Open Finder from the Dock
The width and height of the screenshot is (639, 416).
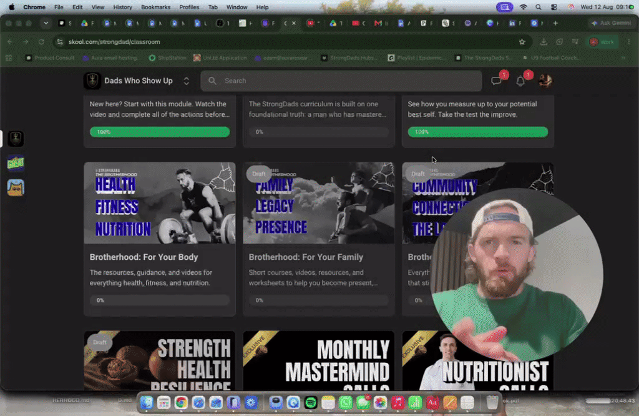pyautogui.click(x=146, y=403)
